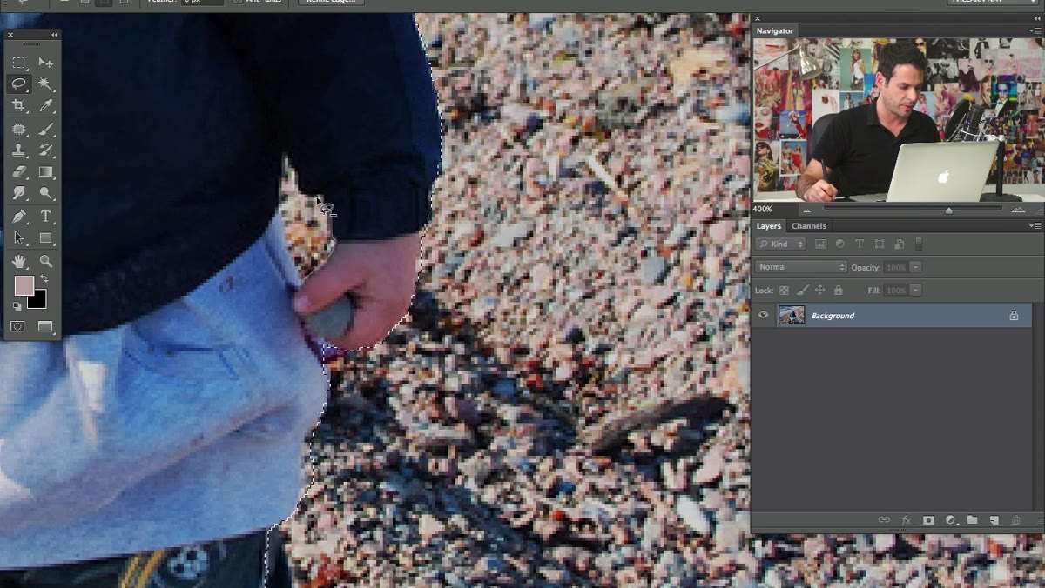The height and width of the screenshot is (588, 1045).
Task: Select the Rectangular Marquee tool
Action: (x=19, y=63)
